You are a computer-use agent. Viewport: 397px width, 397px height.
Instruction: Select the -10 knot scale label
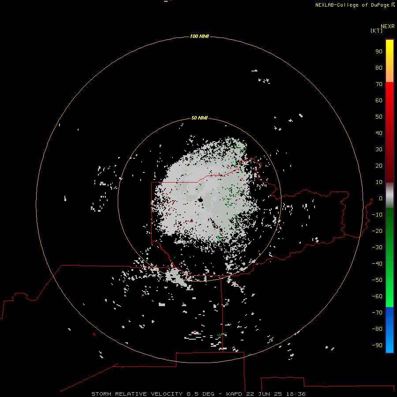point(377,215)
